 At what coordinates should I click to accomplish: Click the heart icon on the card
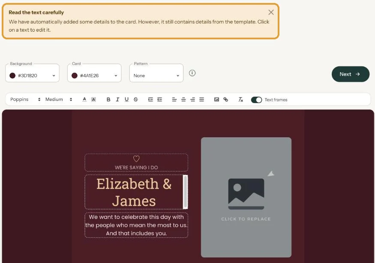[136, 159]
